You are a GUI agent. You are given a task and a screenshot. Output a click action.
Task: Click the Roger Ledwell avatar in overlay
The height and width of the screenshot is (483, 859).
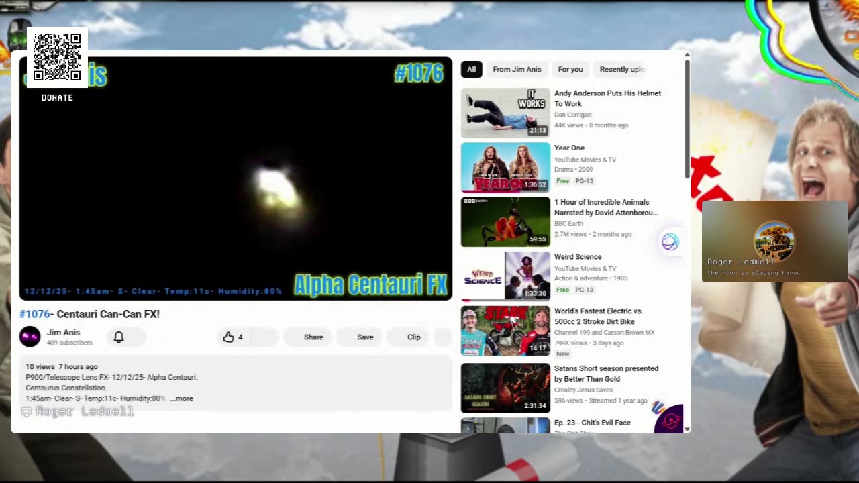774,240
